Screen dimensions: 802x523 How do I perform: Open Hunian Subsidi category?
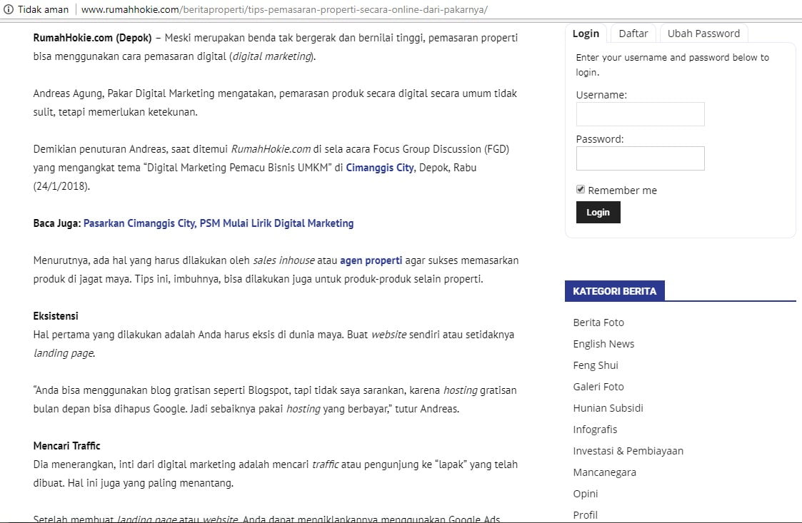pos(608,408)
